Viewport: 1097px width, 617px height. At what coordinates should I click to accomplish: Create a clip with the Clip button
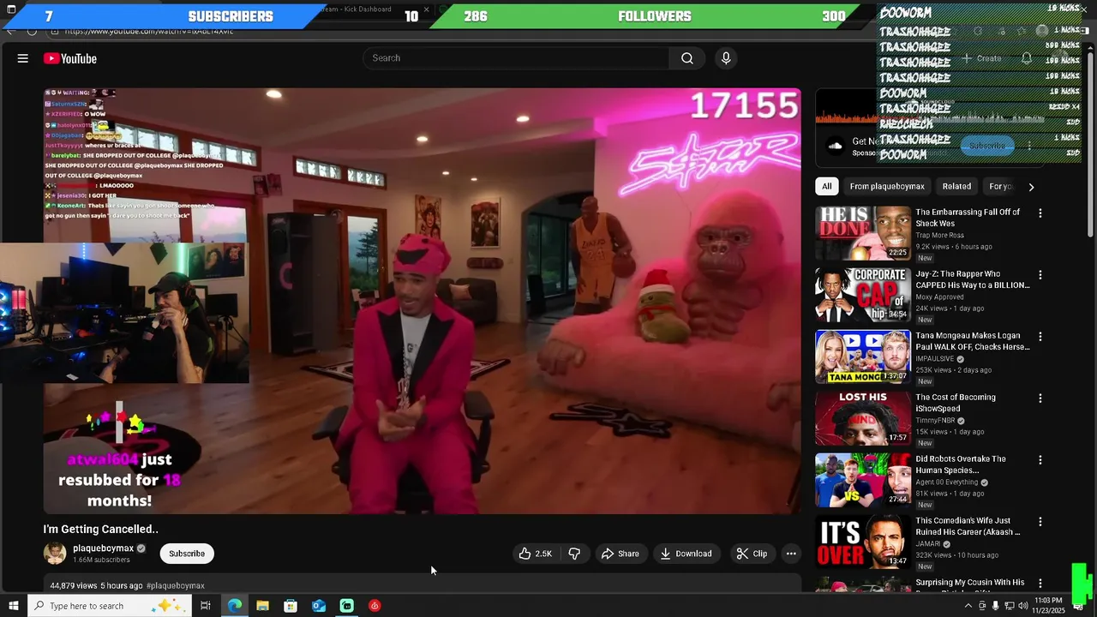pos(752,554)
